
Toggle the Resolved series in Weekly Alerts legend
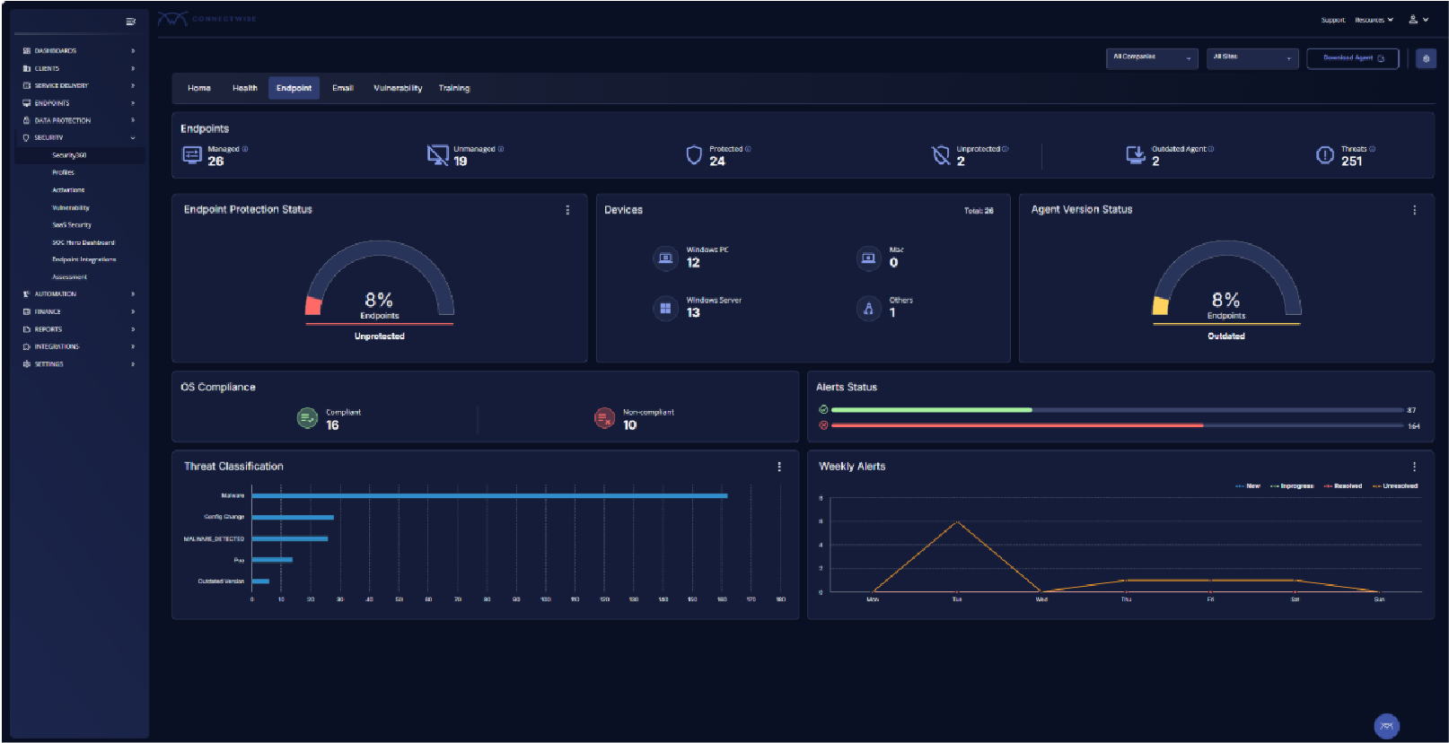click(x=1343, y=486)
